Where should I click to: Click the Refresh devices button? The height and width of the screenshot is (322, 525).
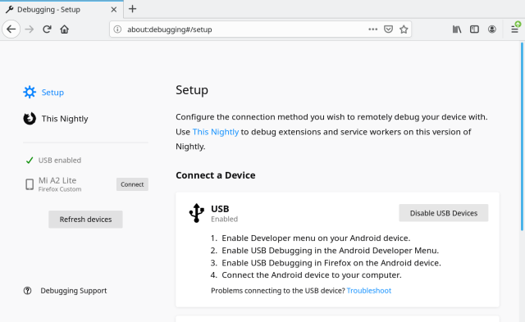[85, 220]
